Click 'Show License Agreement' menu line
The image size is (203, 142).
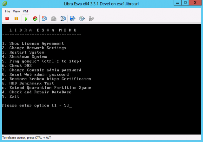(33, 44)
